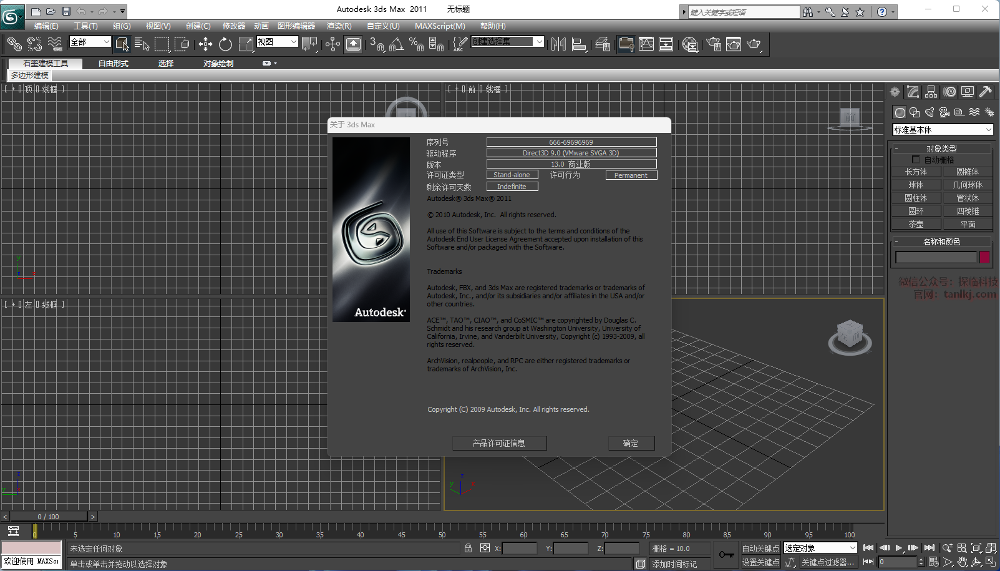Open the 视图 reference coordinate dropdown
The width and height of the screenshot is (1000, 571).
coord(277,42)
